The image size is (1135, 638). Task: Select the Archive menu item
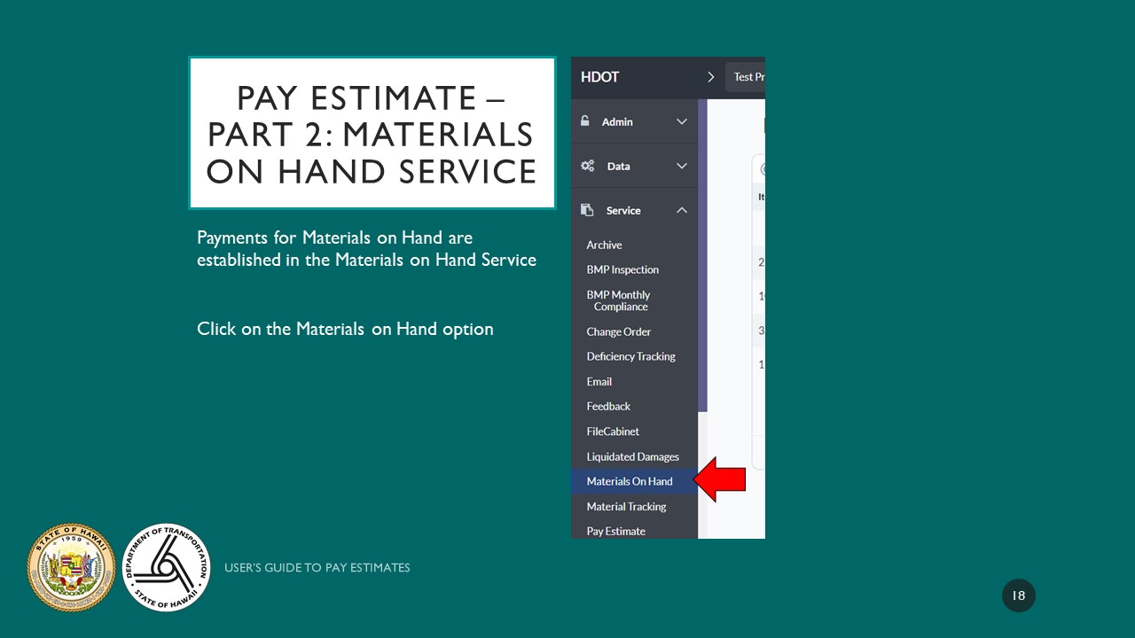pyautogui.click(x=604, y=245)
